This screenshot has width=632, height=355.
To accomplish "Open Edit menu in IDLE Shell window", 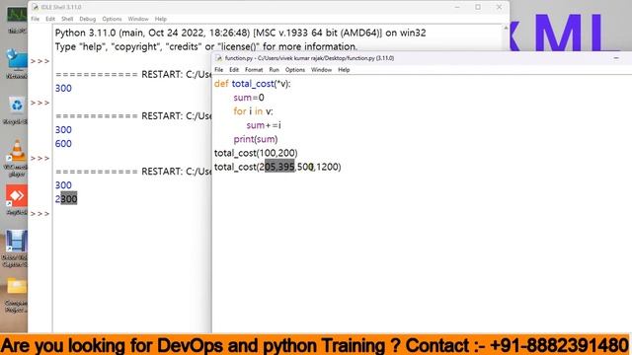I will 50,19.
